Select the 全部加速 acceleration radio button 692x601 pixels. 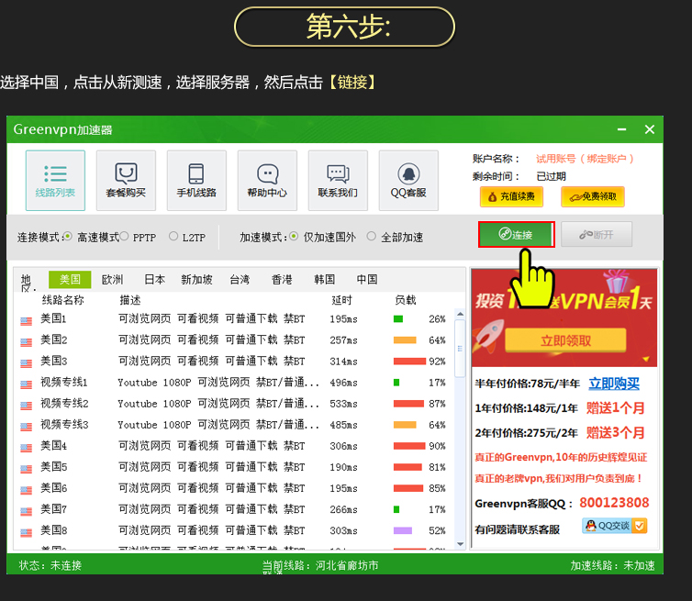click(372, 237)
